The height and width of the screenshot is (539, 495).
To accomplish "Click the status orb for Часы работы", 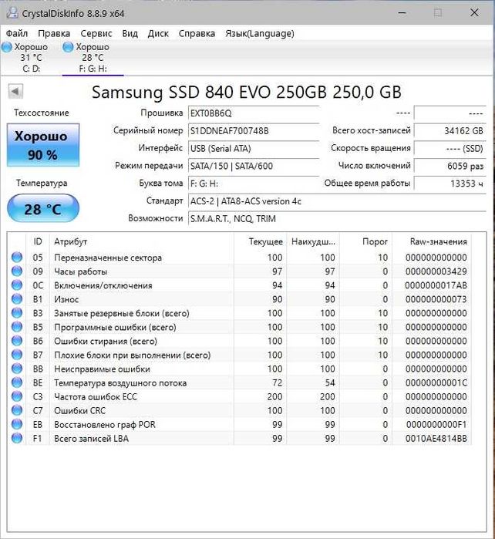I will click(17, 271).
